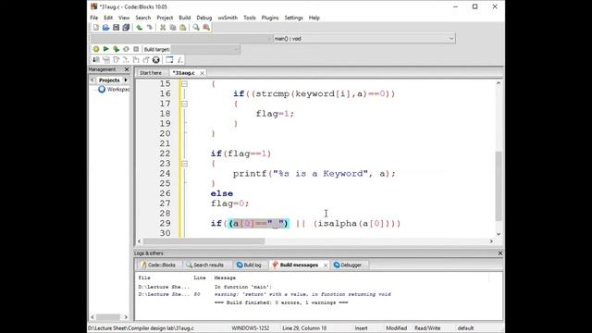
Task: Step out of function in the debugger
Action: tap(146, 59)
